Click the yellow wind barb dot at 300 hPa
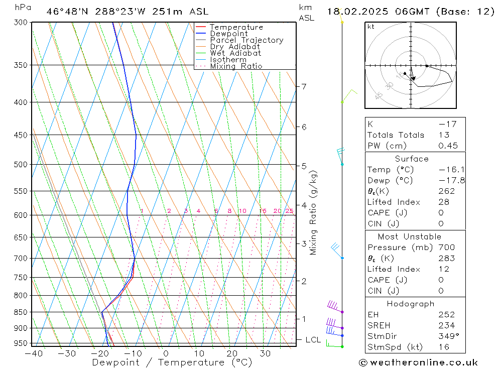The image size is (502, 368). pyautogui.click(x=342, y=22)
